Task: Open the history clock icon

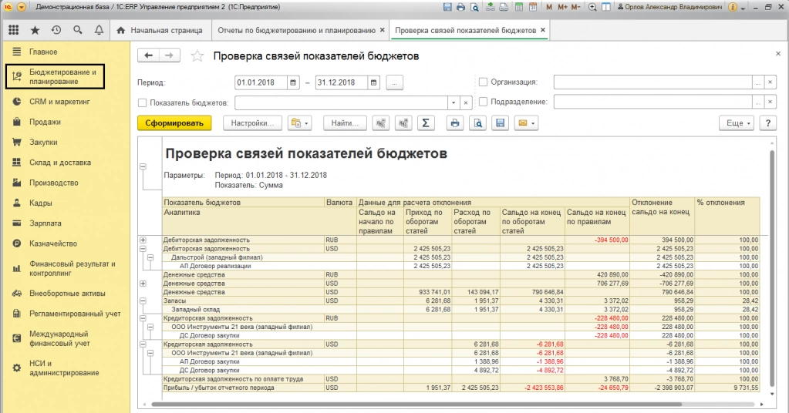Action: tap(56, 31)
